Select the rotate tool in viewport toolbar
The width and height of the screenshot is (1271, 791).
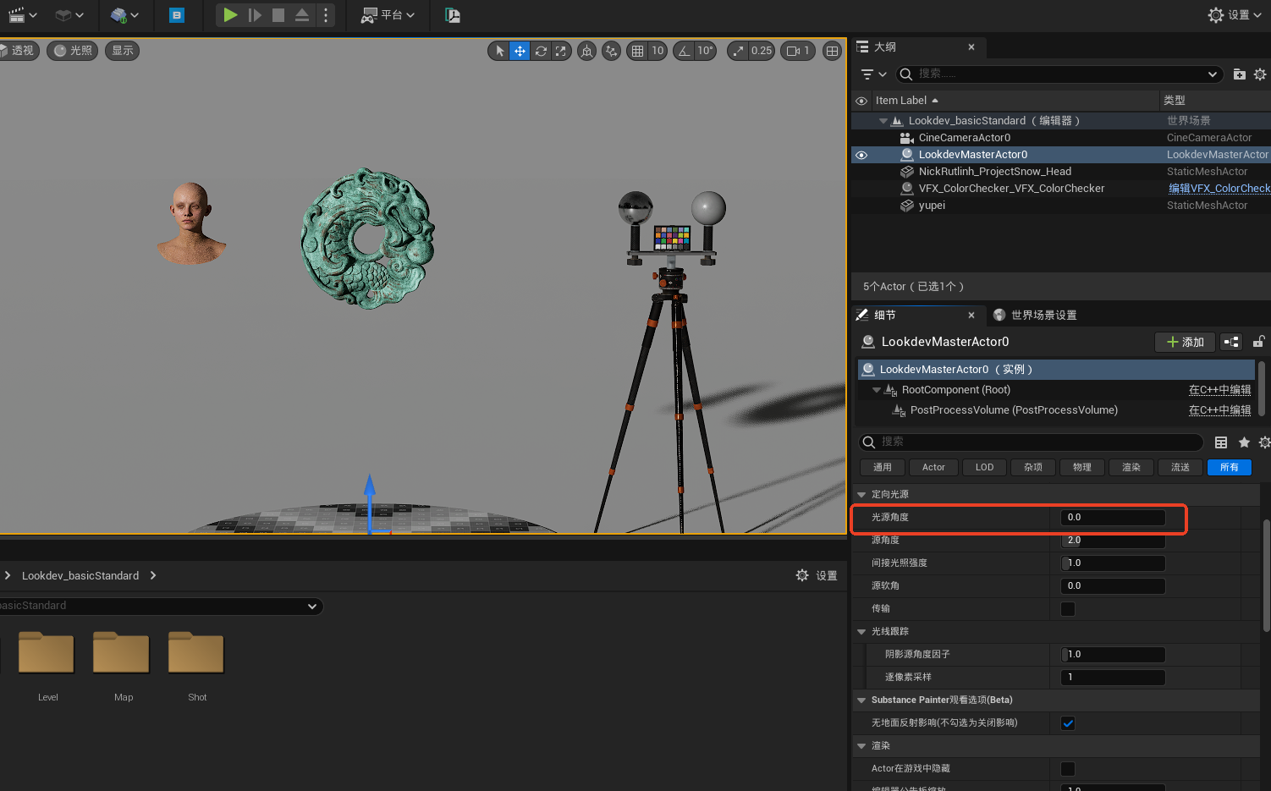tap(541, 51)
